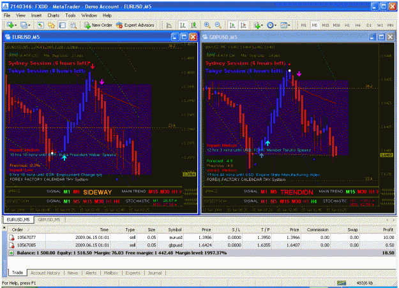Select the D1 timeframe
The image size is (399, 288).
coord(369,25)
